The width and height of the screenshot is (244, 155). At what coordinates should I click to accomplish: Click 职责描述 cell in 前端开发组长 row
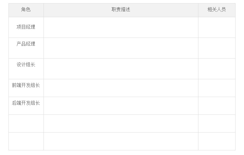(x=121, y=88)
